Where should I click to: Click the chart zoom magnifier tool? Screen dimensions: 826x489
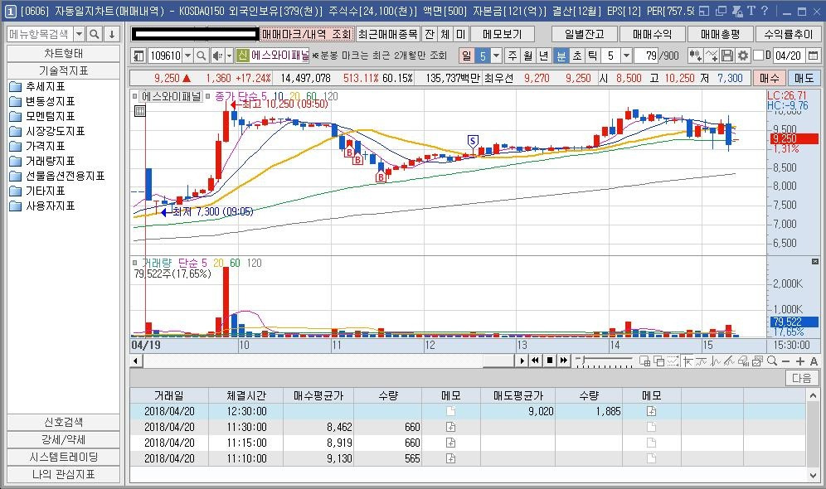pyautogui.click(x=772, y=361)
